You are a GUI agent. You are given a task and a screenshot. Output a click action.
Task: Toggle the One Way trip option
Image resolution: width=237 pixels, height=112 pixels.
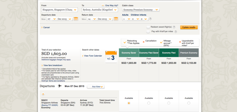pyautogui.click(x=103, y=5)
